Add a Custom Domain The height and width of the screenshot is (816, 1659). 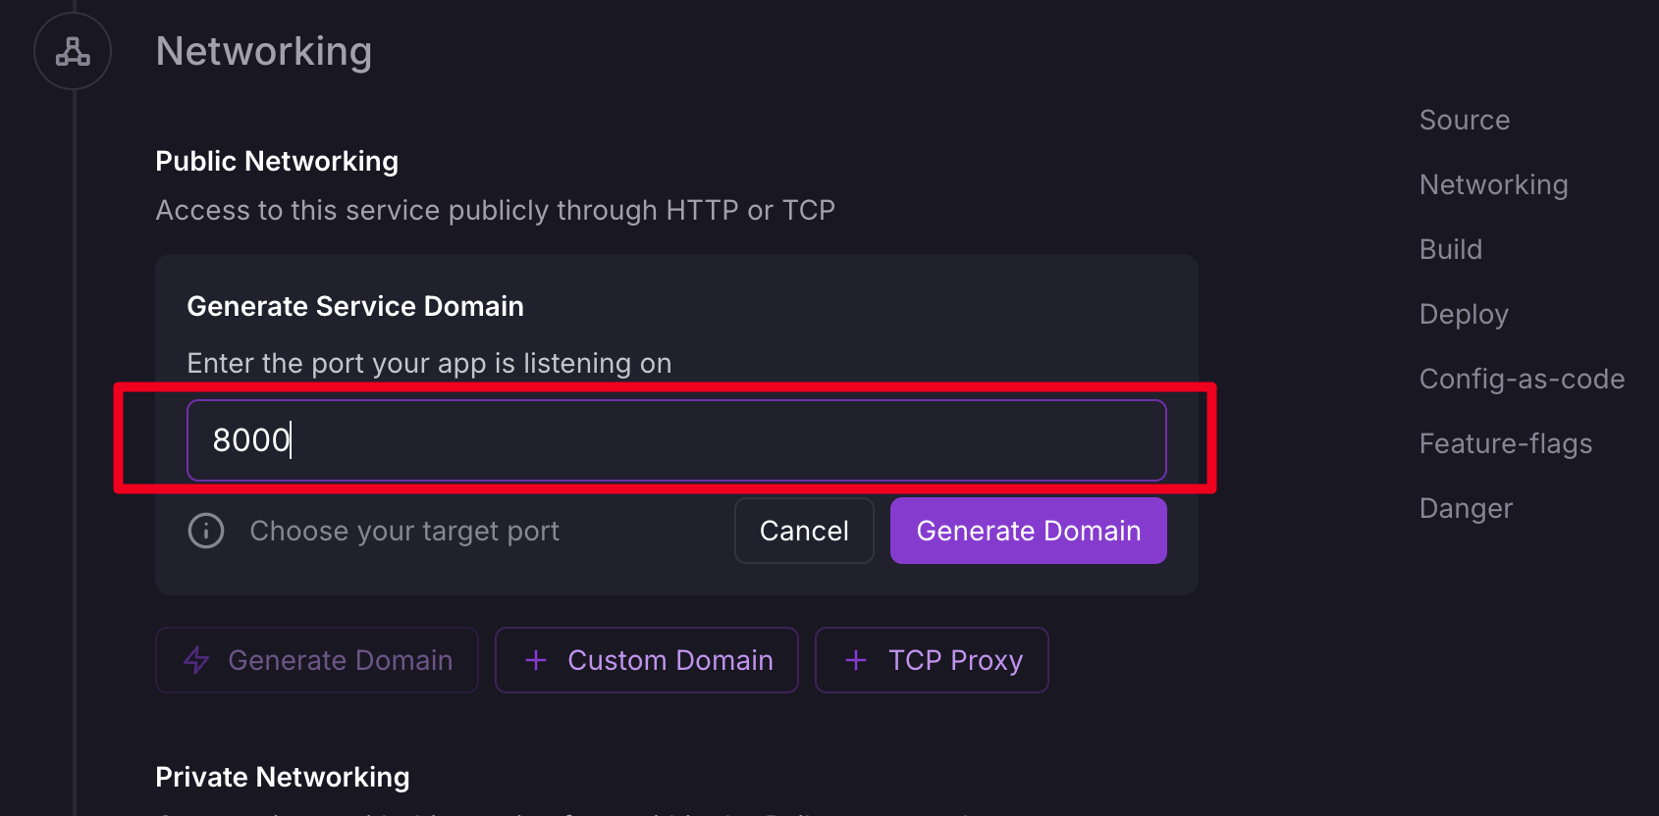pos(647,660)
